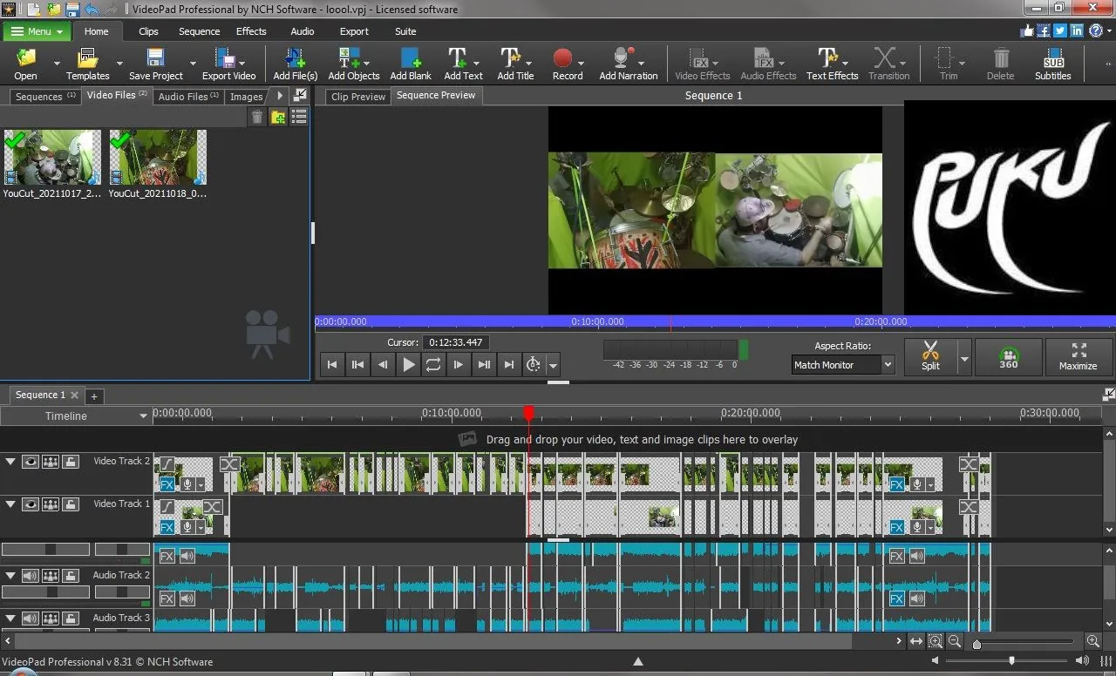Toggle group linking on Video Track 2
1116x676 pixels.
click(51, 462)
